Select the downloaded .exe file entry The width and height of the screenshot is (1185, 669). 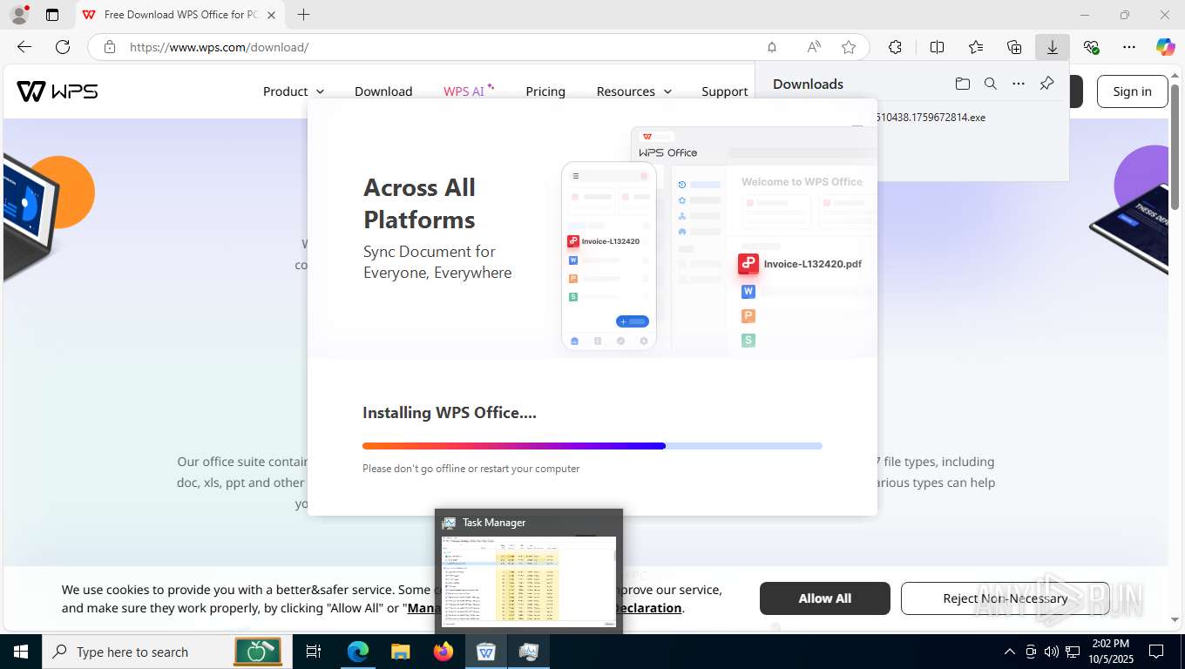[931, 117]
